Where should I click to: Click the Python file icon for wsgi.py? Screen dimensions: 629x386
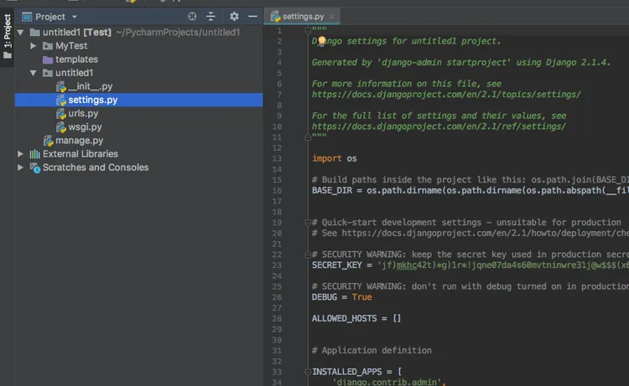(61, 127)
